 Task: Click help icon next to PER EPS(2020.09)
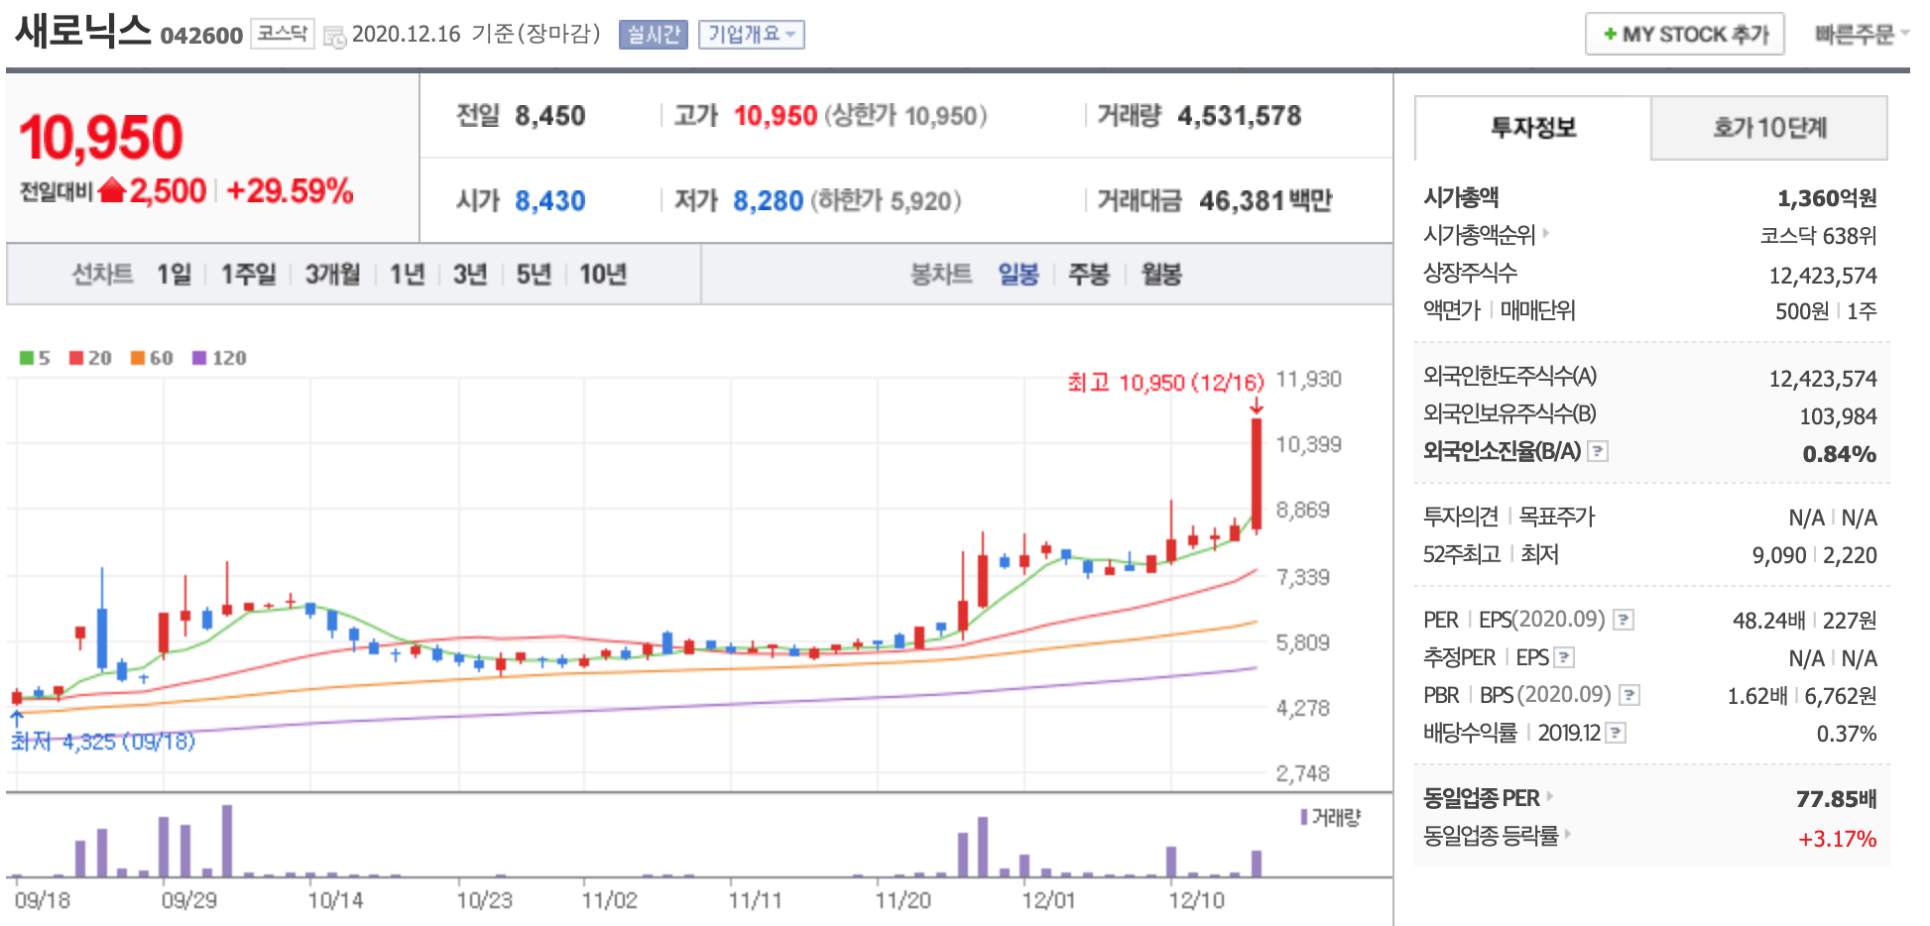(x=1624, y=621)
